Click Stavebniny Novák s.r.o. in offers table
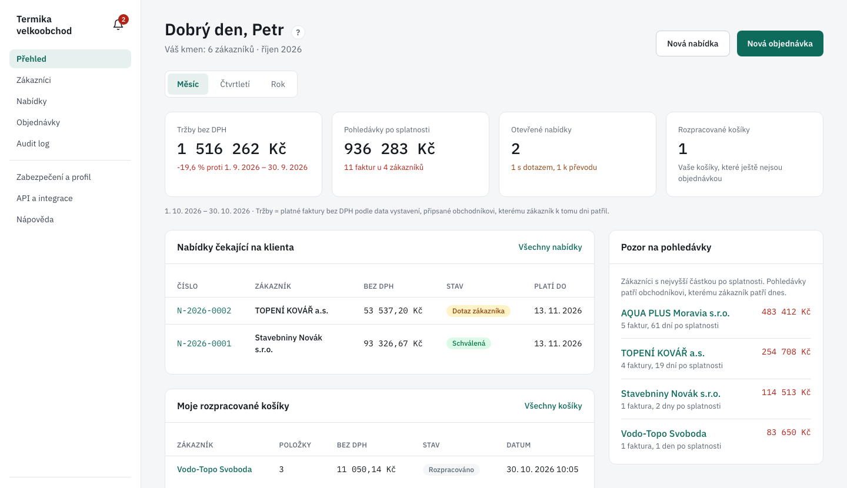The width and height of the screenshot is (847, 488). (289, 343)
